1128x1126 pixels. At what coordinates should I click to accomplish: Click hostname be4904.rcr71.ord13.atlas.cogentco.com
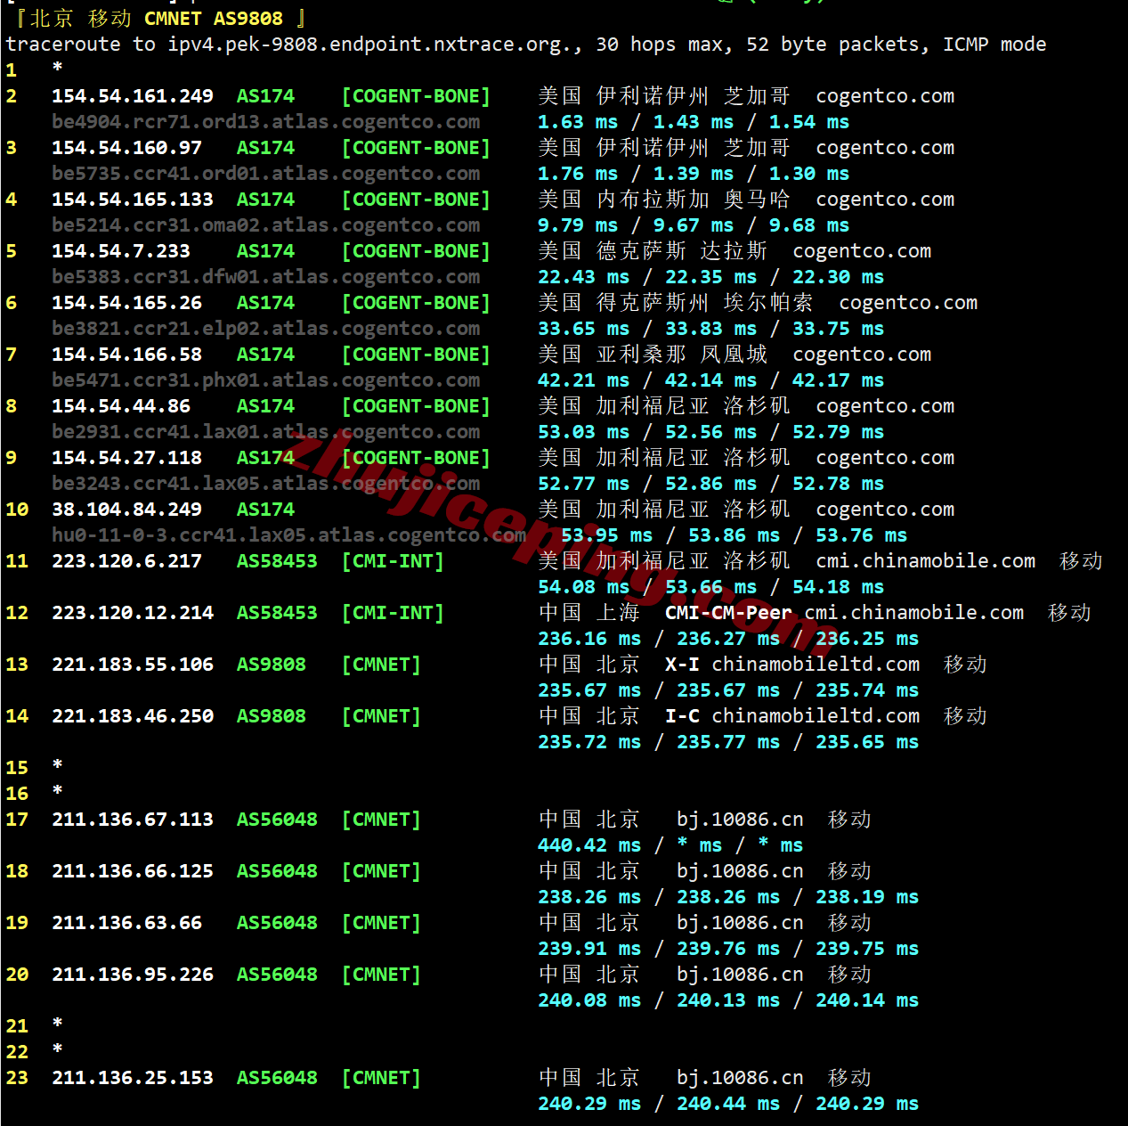pos(266,122)
